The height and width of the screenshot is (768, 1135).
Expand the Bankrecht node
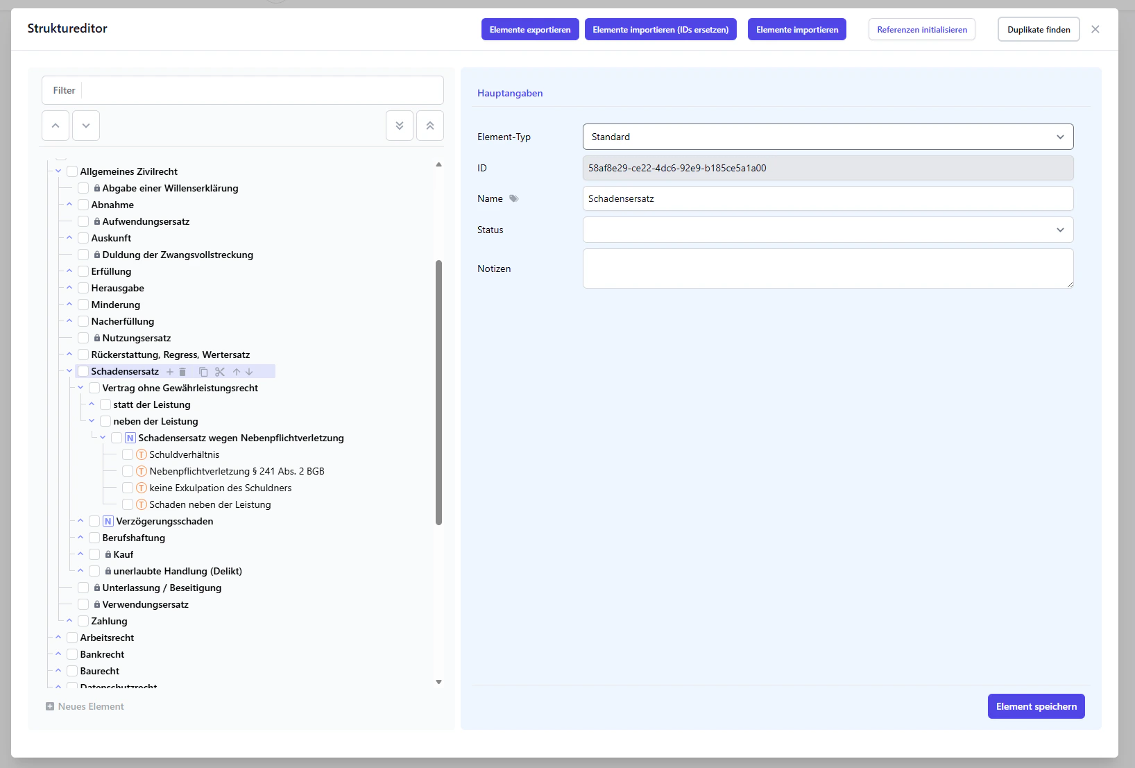coord(58,654)
